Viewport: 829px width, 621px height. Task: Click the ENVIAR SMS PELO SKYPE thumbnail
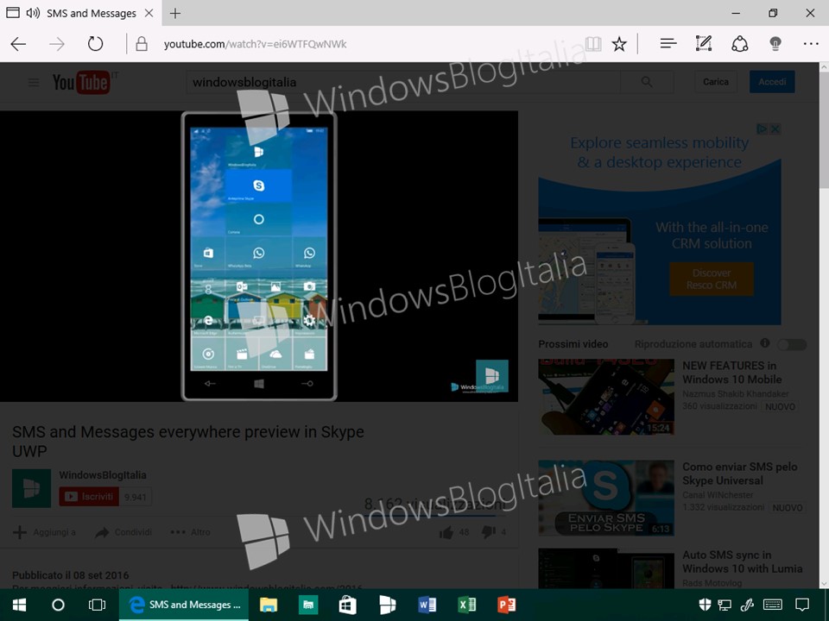coord(606,498)
